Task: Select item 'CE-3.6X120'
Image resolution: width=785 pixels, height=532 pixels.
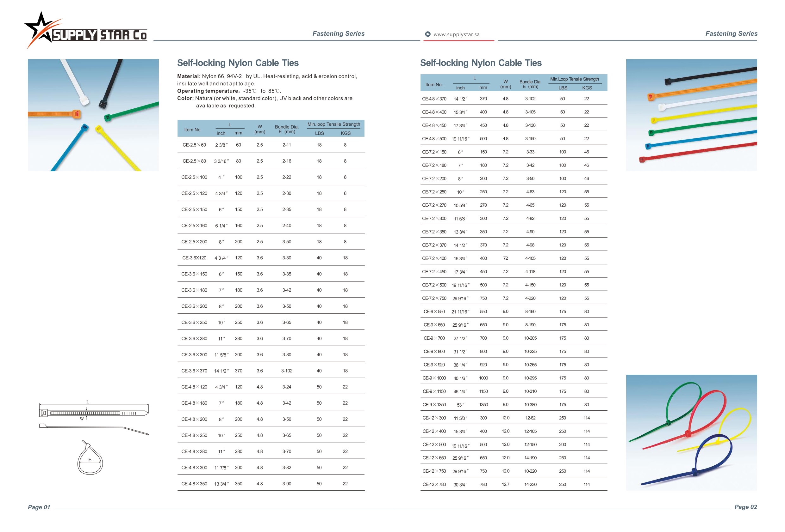Action: click(194, 258)
